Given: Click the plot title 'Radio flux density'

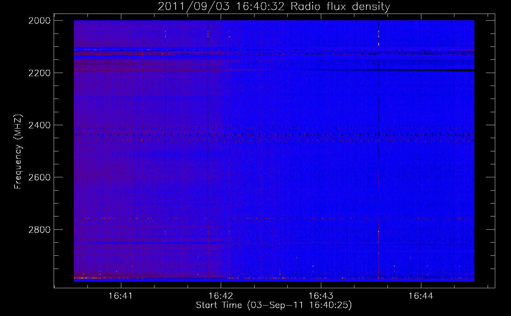Looking at the screenshot, I should tap(340, 7).
